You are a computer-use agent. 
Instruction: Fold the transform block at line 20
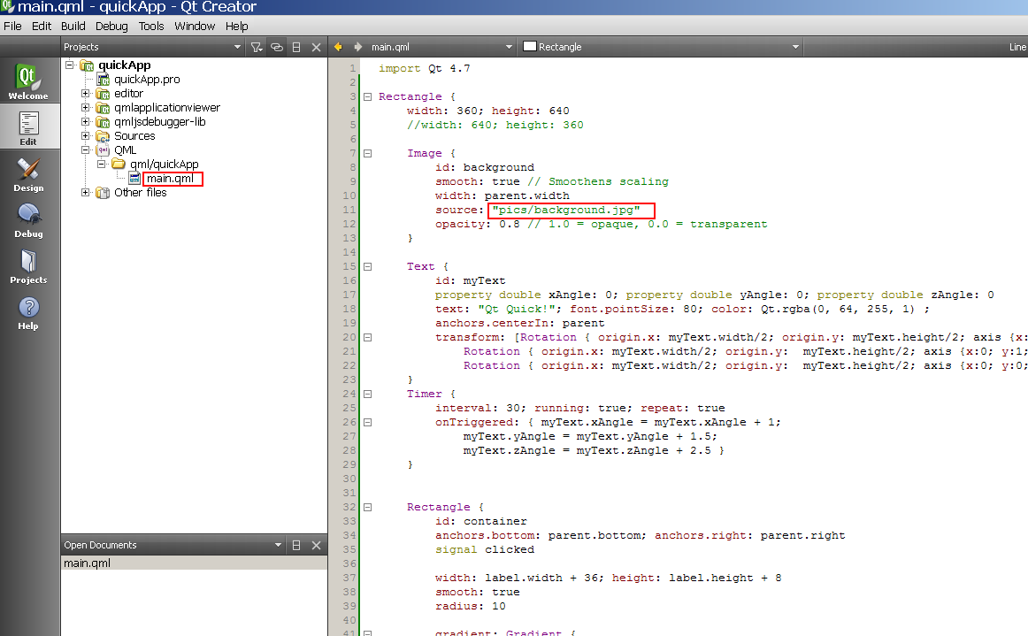click(x=368, y=338)
